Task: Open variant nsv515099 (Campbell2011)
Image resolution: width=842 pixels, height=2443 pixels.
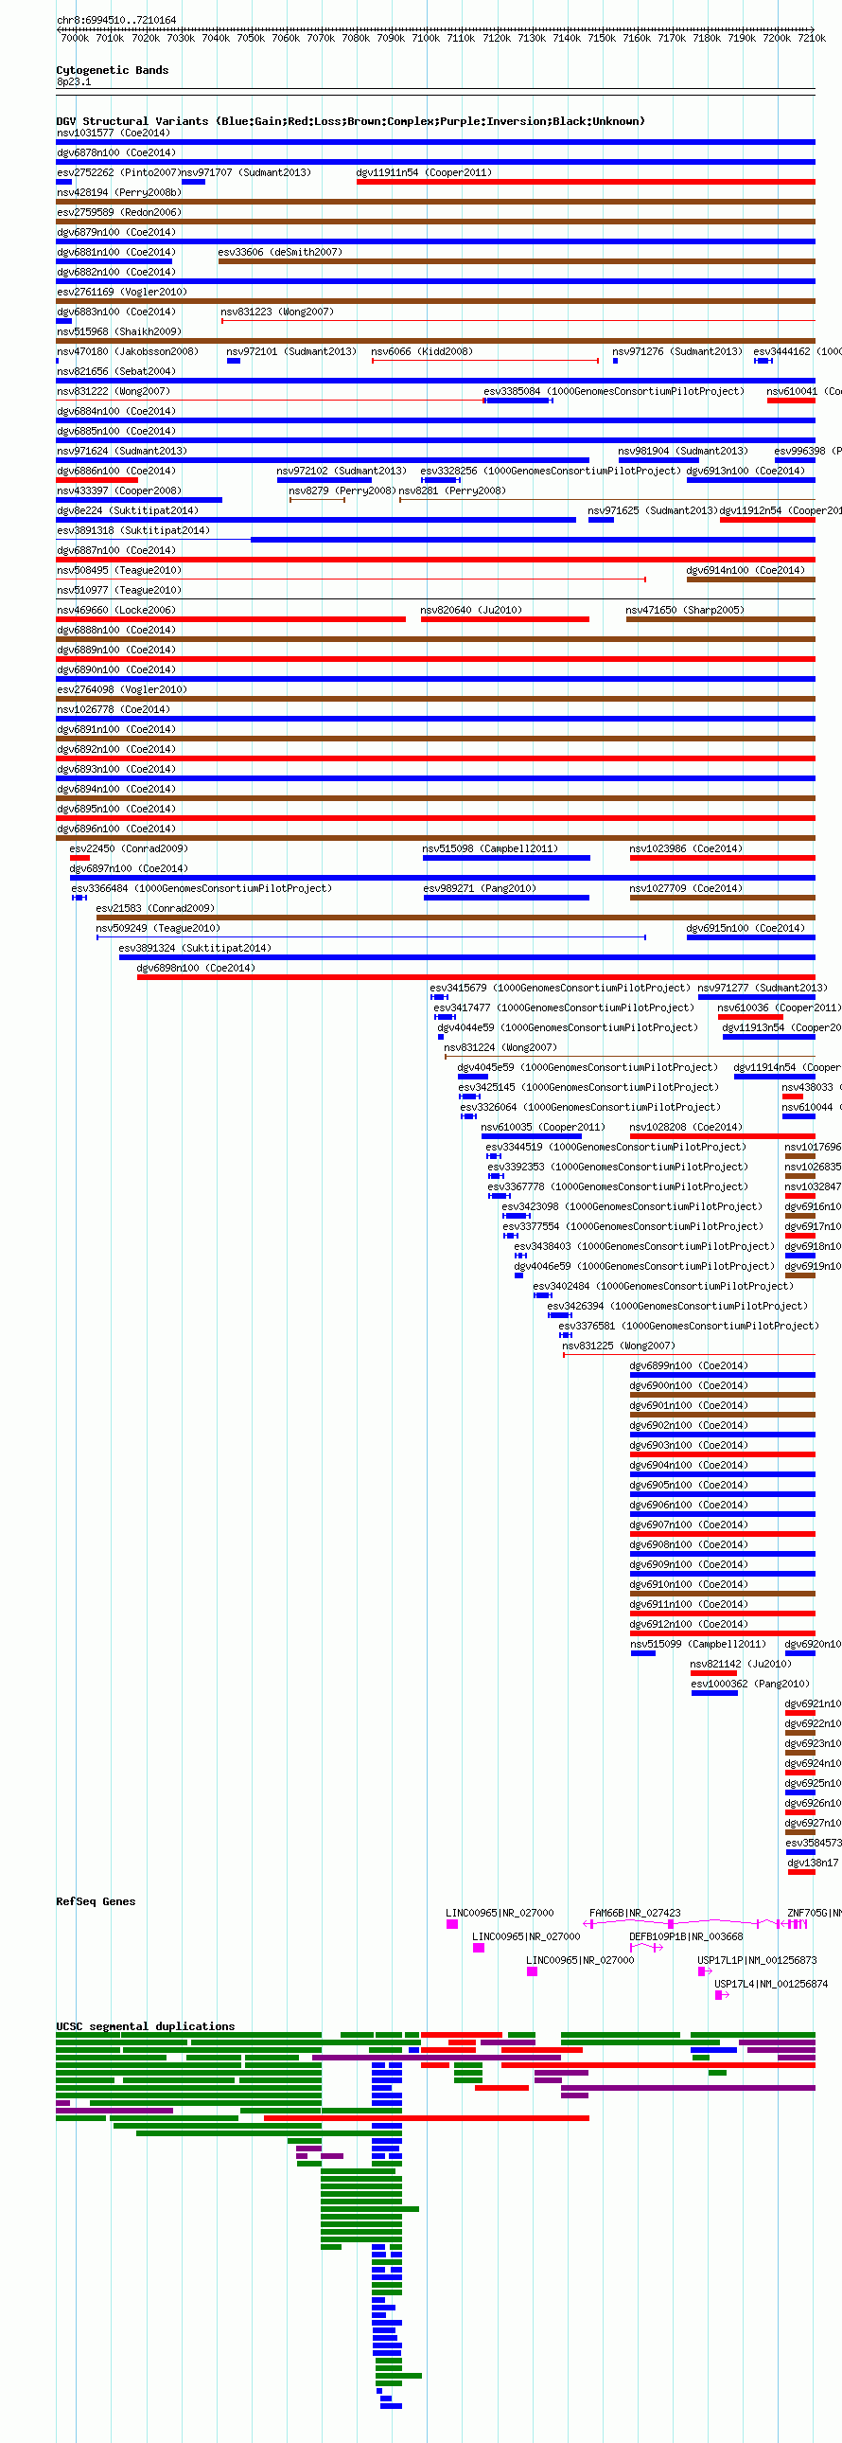Action: pos(699,1647)
